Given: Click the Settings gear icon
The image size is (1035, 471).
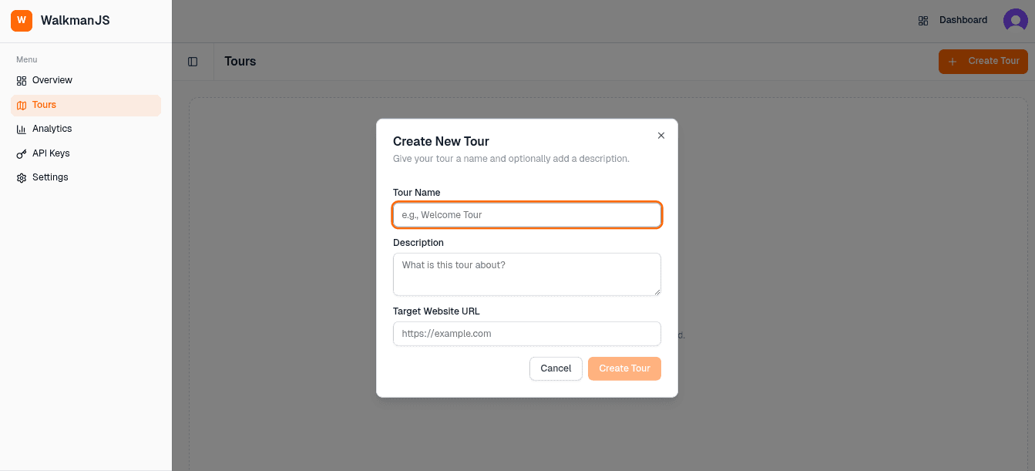Looking at the screenshot, I should tap(22, 178).
